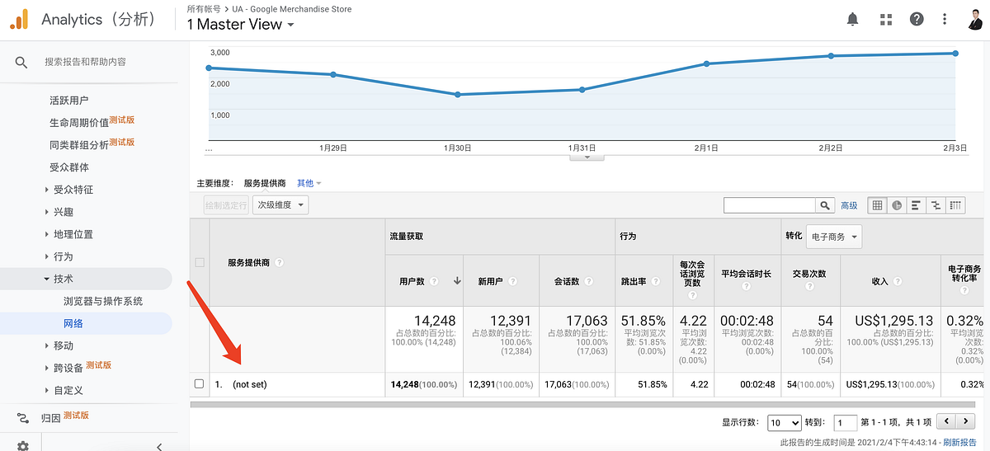Click help icon next to 收入
This screenshot has height=451, width=990.
[897, 281]
